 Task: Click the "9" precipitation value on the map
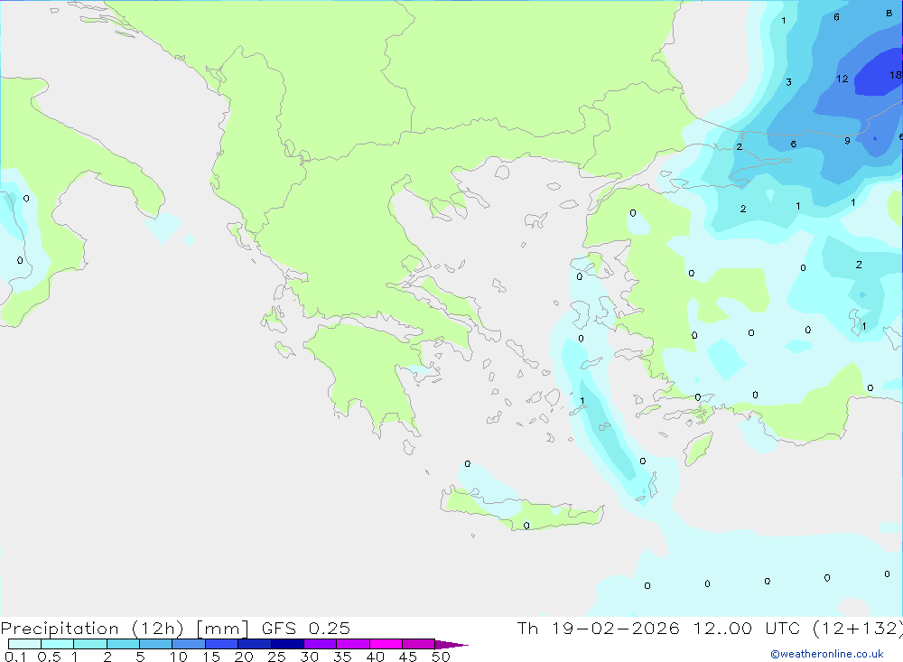point(847,141)
